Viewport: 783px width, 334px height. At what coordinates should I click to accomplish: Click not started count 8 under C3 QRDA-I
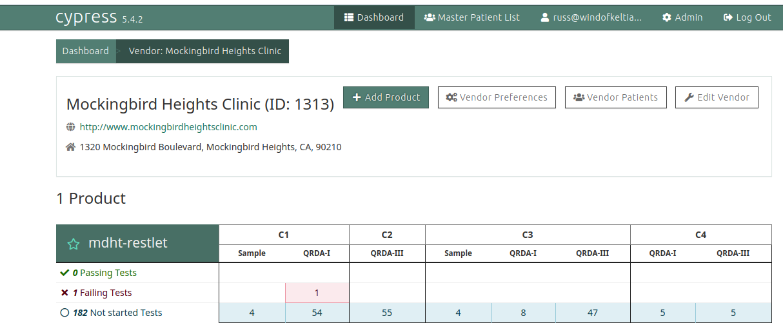(523, 313)
